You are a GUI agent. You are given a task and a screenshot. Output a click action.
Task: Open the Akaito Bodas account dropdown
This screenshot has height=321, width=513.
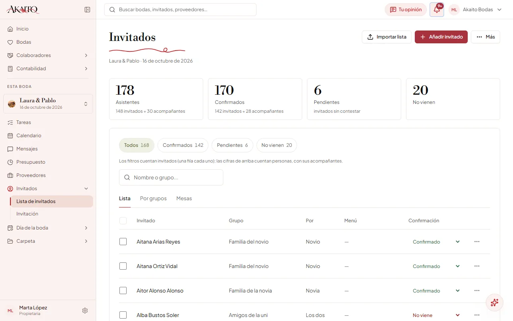(x=475, y=10)
